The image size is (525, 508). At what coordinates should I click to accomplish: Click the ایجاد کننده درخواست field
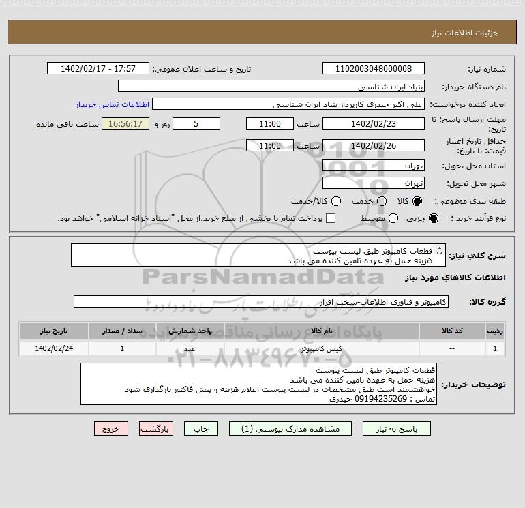288,104
